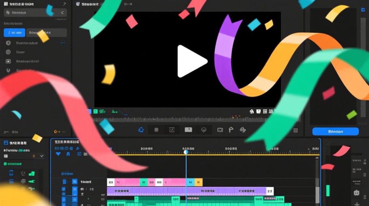Viewport: 369px width, 206px height.
Task: Select the long purple clip in the timeline
Action: (x=186, y=191)
